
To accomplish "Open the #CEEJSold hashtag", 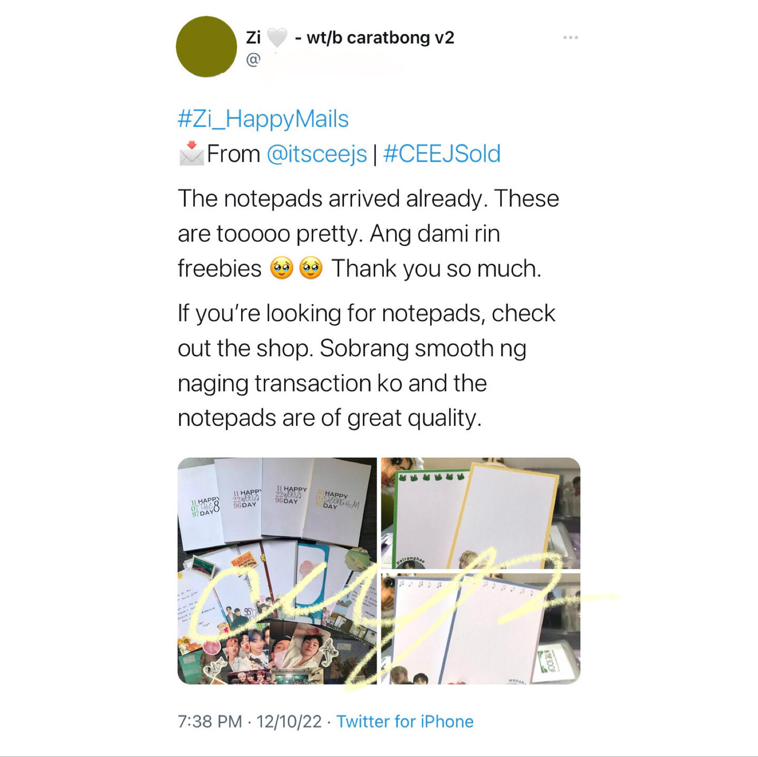I will (x=442, y=154).
